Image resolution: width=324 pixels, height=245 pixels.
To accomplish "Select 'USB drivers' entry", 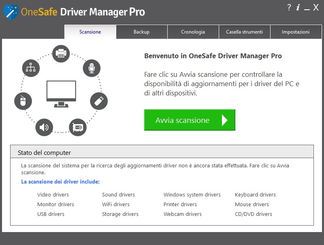I will click(x=51, y=214).
